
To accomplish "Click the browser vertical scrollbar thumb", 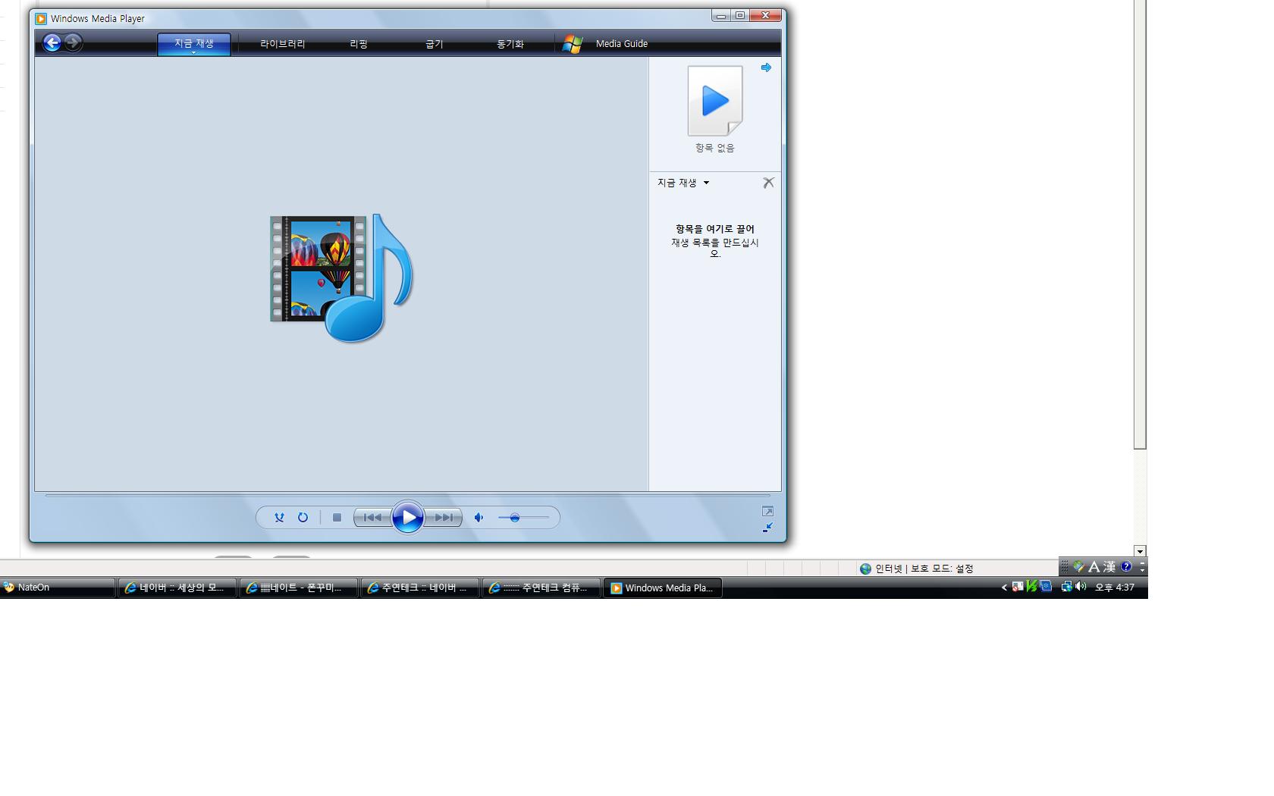I will (1140, 224).
